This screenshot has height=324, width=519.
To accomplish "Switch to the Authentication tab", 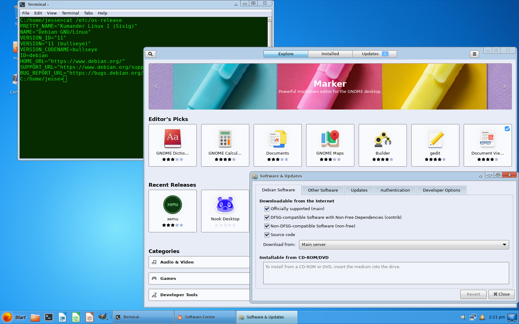I will [x=395, y=190].
